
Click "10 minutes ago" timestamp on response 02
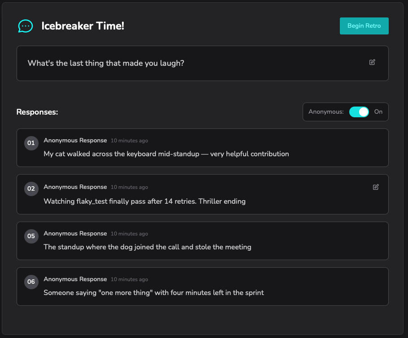(x=129, y=187)
